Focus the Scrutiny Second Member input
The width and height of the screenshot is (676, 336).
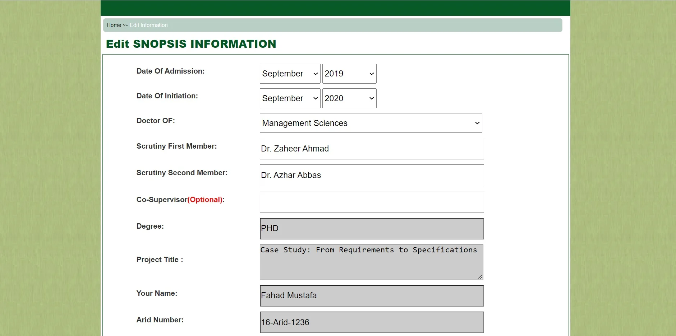click(x=372, y=175)
